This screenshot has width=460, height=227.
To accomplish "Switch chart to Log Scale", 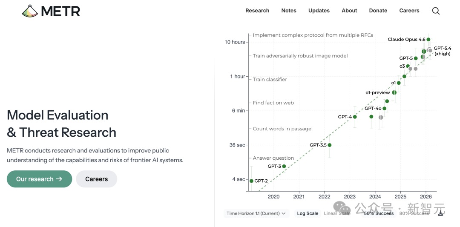I will point(308,213).
